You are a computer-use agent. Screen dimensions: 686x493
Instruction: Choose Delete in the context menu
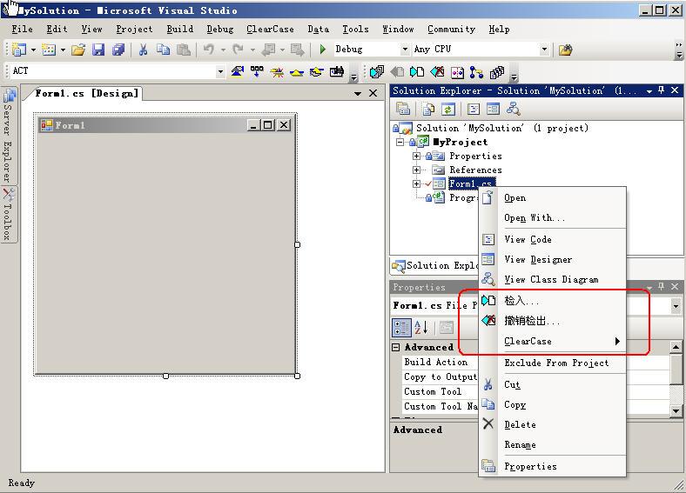click(x=552, y=424)
